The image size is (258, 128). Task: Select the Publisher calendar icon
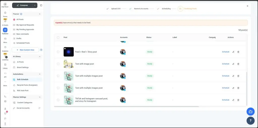click(x=5, y=30)
